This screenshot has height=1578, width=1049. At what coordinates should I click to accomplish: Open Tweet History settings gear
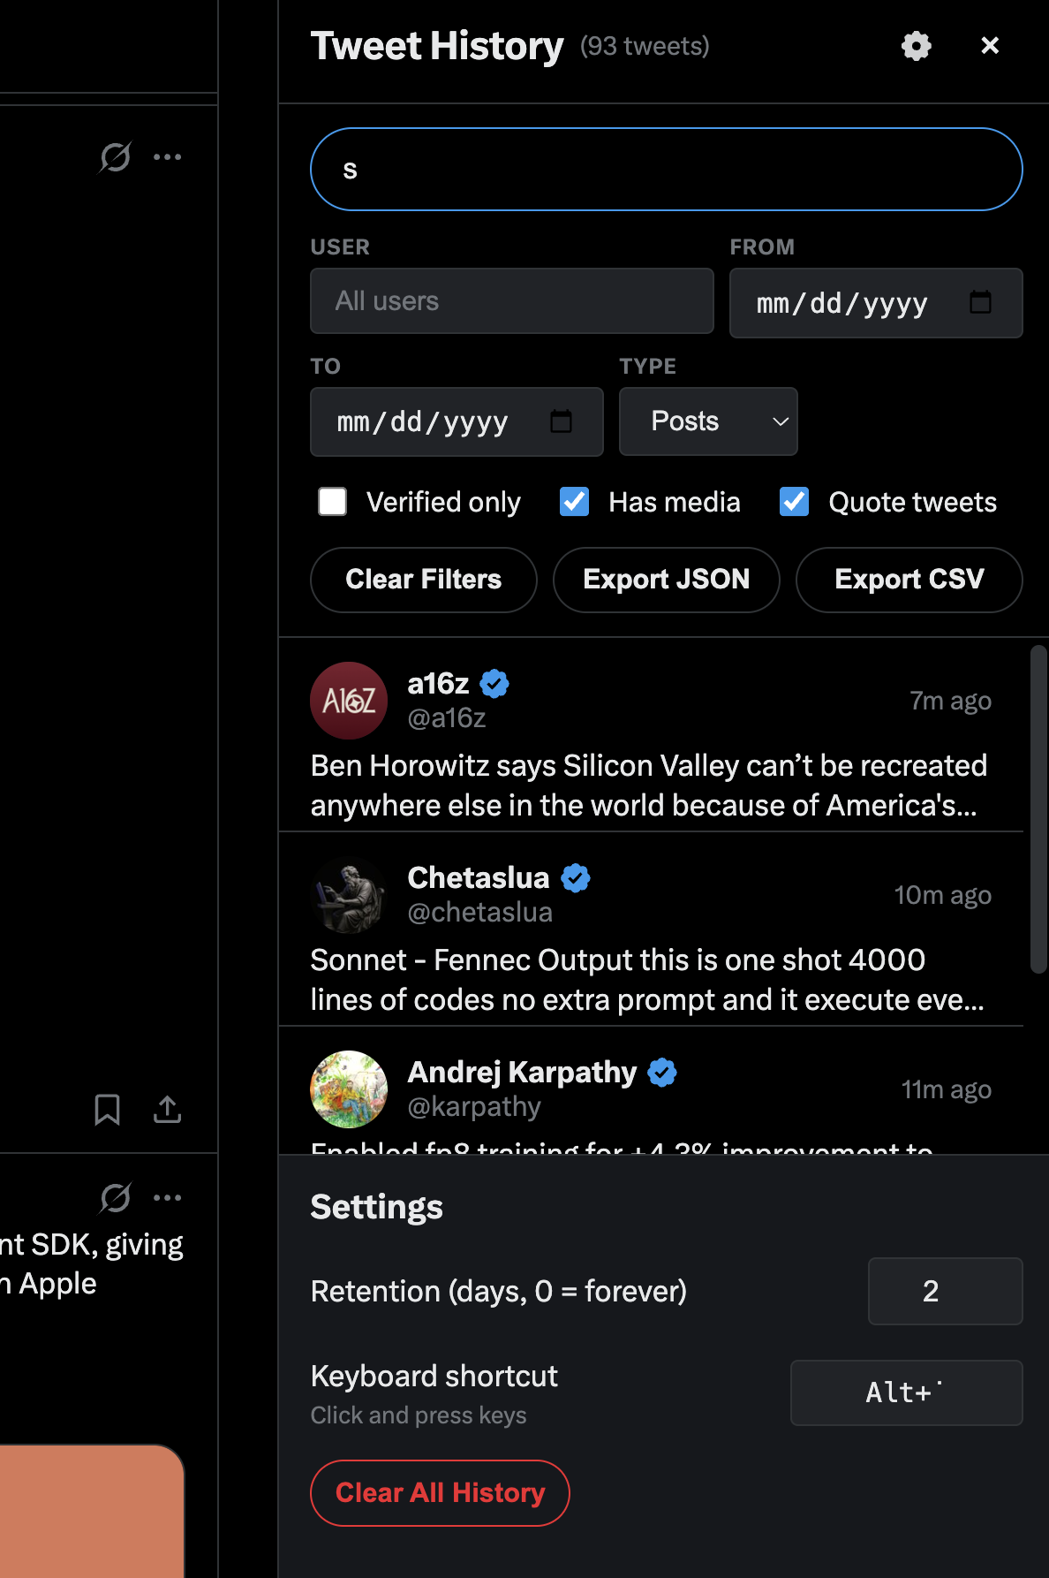click(916, 46)
